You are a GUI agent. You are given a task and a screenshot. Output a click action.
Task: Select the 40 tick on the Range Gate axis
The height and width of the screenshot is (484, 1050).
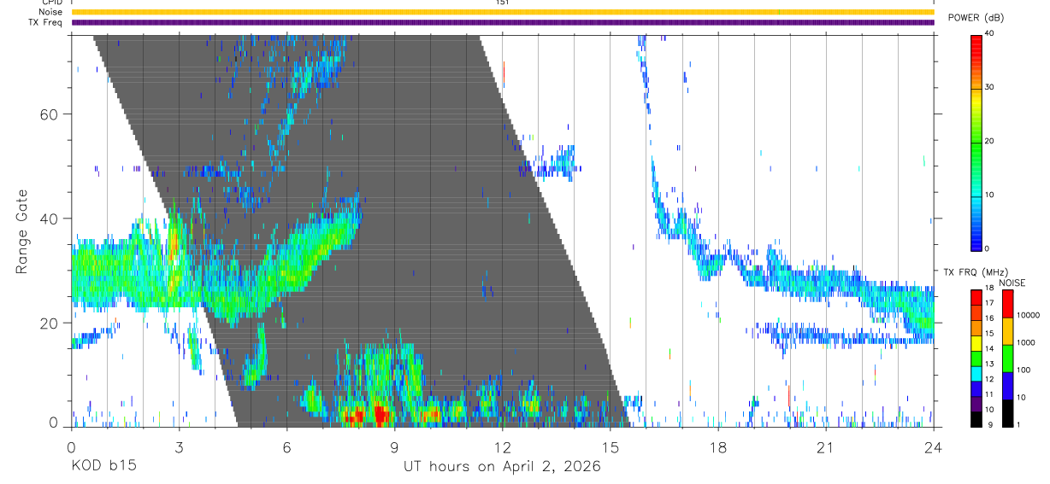[50, 219]
